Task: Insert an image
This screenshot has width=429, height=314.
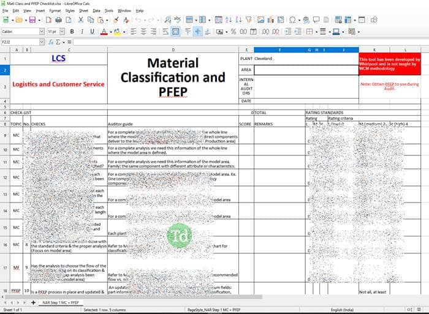Action: point(260,20)
